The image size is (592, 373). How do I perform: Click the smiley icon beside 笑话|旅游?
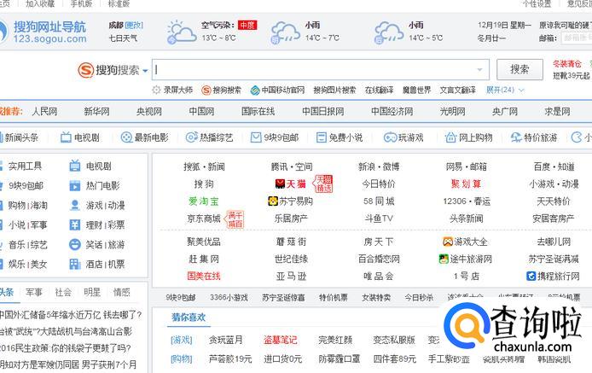75,244
